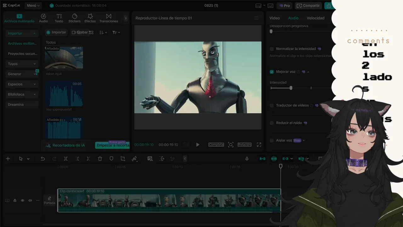403x227 pixels.
Task: Show more media tabs with the arrow
Action: tap(126, 18)
